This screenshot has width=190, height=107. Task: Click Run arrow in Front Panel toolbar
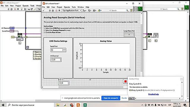pos(50,11)
